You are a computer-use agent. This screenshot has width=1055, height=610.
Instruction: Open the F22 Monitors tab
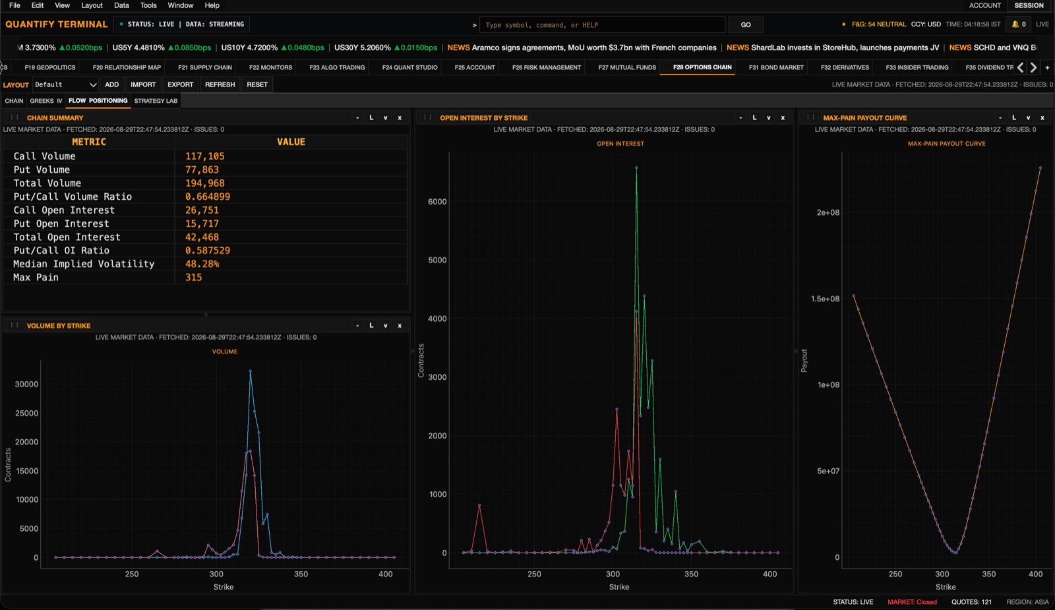pos(270,67)
